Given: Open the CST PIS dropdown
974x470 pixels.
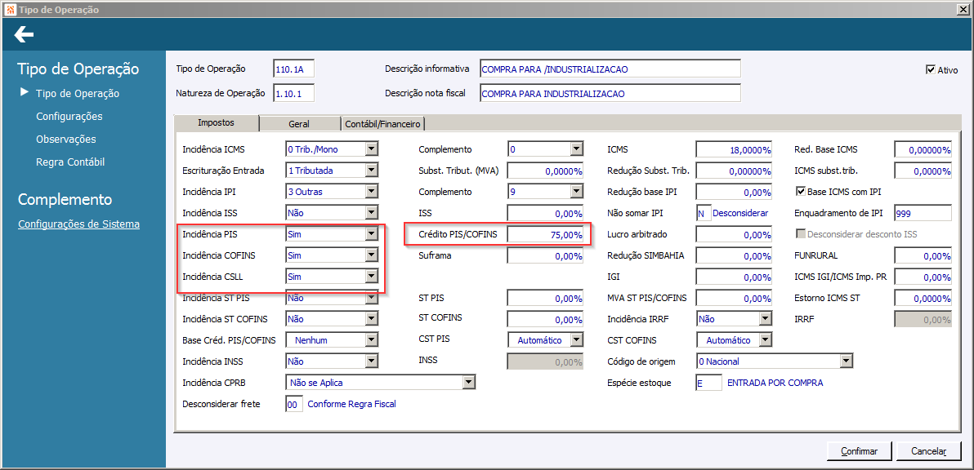Looking at the screenshot, I should 576,340.
